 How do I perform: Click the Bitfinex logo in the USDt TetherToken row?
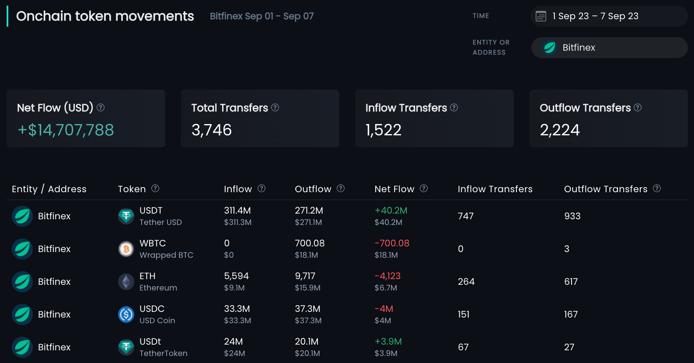click(x=22, y=347)
